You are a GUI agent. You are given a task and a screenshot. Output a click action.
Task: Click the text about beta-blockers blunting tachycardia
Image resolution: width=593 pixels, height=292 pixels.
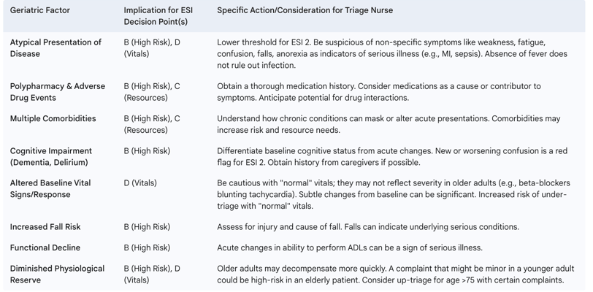click(x=394, y=189)
